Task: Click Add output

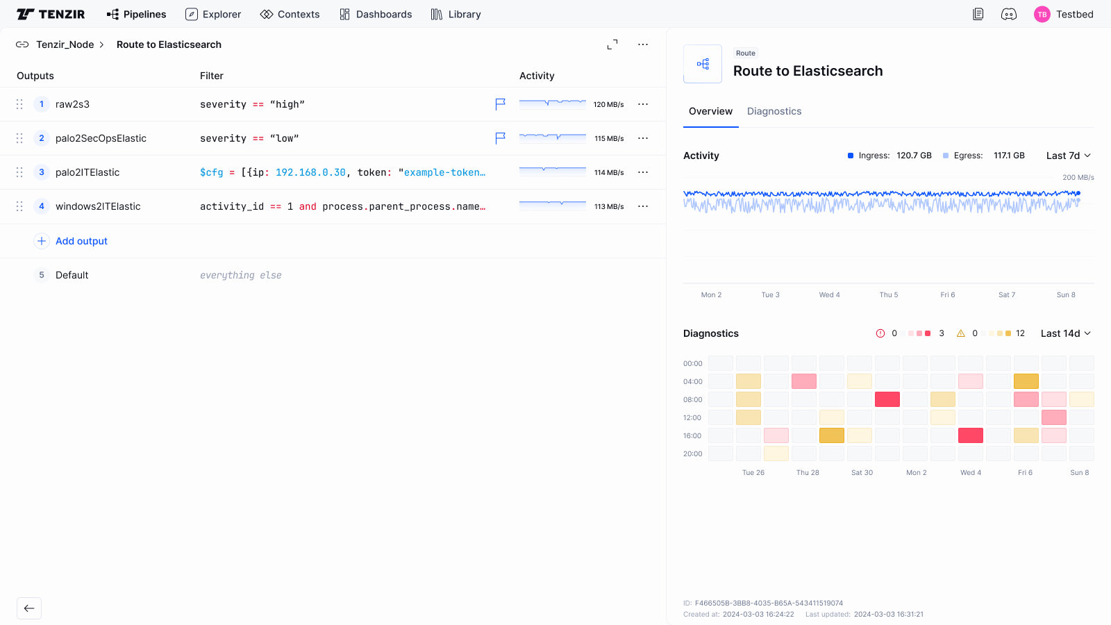Action: click(81, 241)
